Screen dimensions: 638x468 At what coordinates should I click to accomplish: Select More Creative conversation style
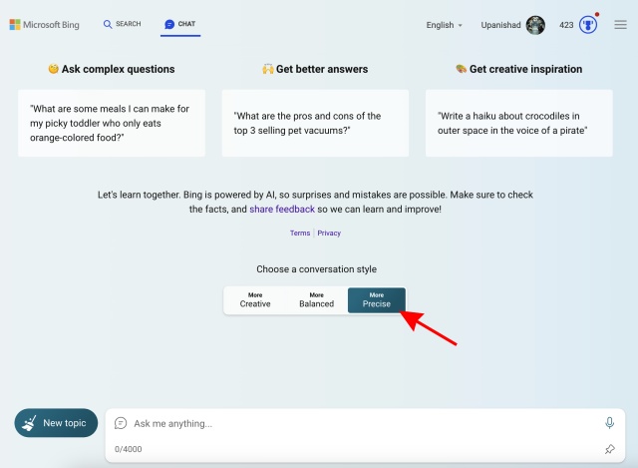tap(255, 299)
